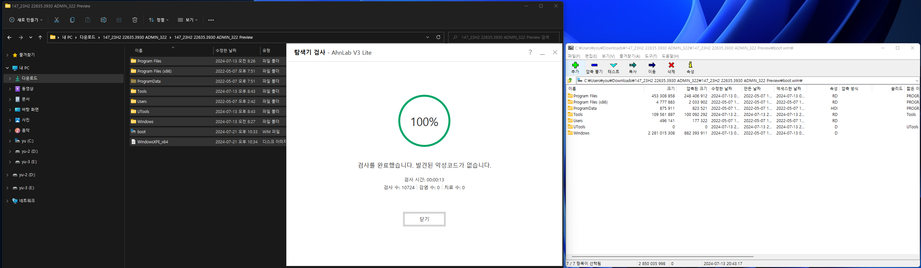
Task: Click the 7-Zip 복사 (Copy) icon
Action: 633,65
